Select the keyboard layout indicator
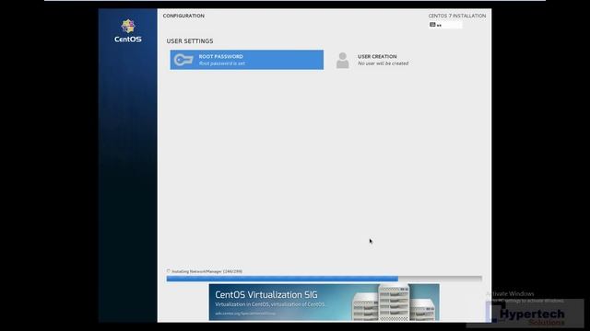The image size is (590, 331). pyautogui.click(x=445, y=25)
